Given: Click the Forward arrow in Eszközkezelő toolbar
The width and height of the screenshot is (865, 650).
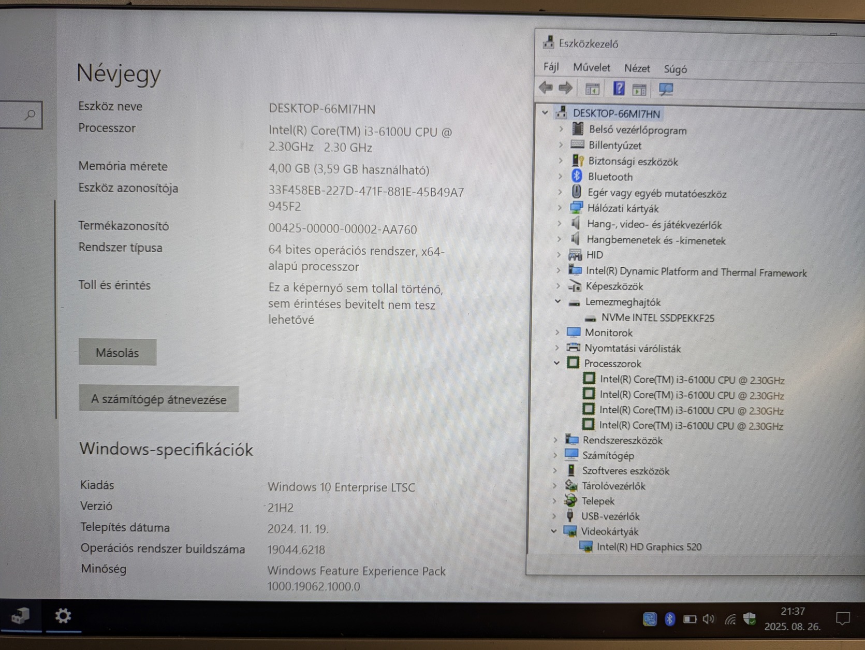Looking at the screenshot, I should (566, 88).
